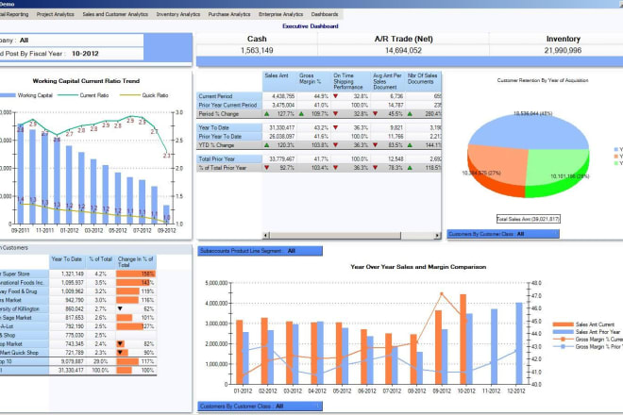Screen dimensions: 623x415
Task: Open the Project Analytics tab
Action: coord(56,14)
